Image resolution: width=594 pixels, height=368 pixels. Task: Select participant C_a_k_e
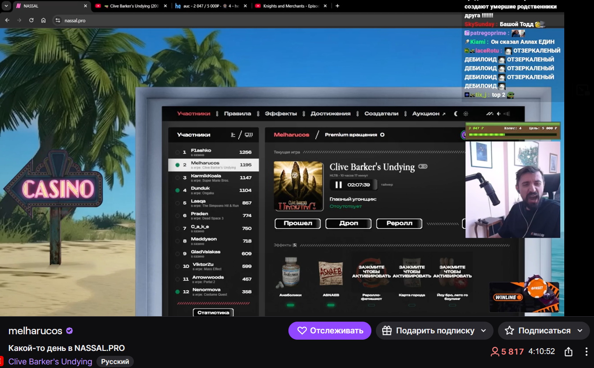(x=214, y=228)
